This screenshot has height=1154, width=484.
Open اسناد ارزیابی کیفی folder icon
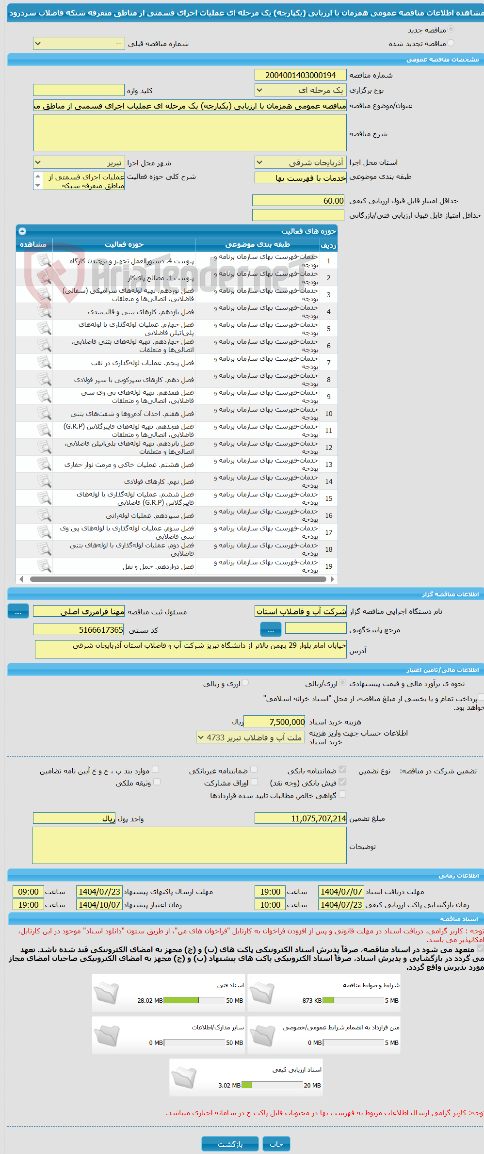(x=184, y=1077)
